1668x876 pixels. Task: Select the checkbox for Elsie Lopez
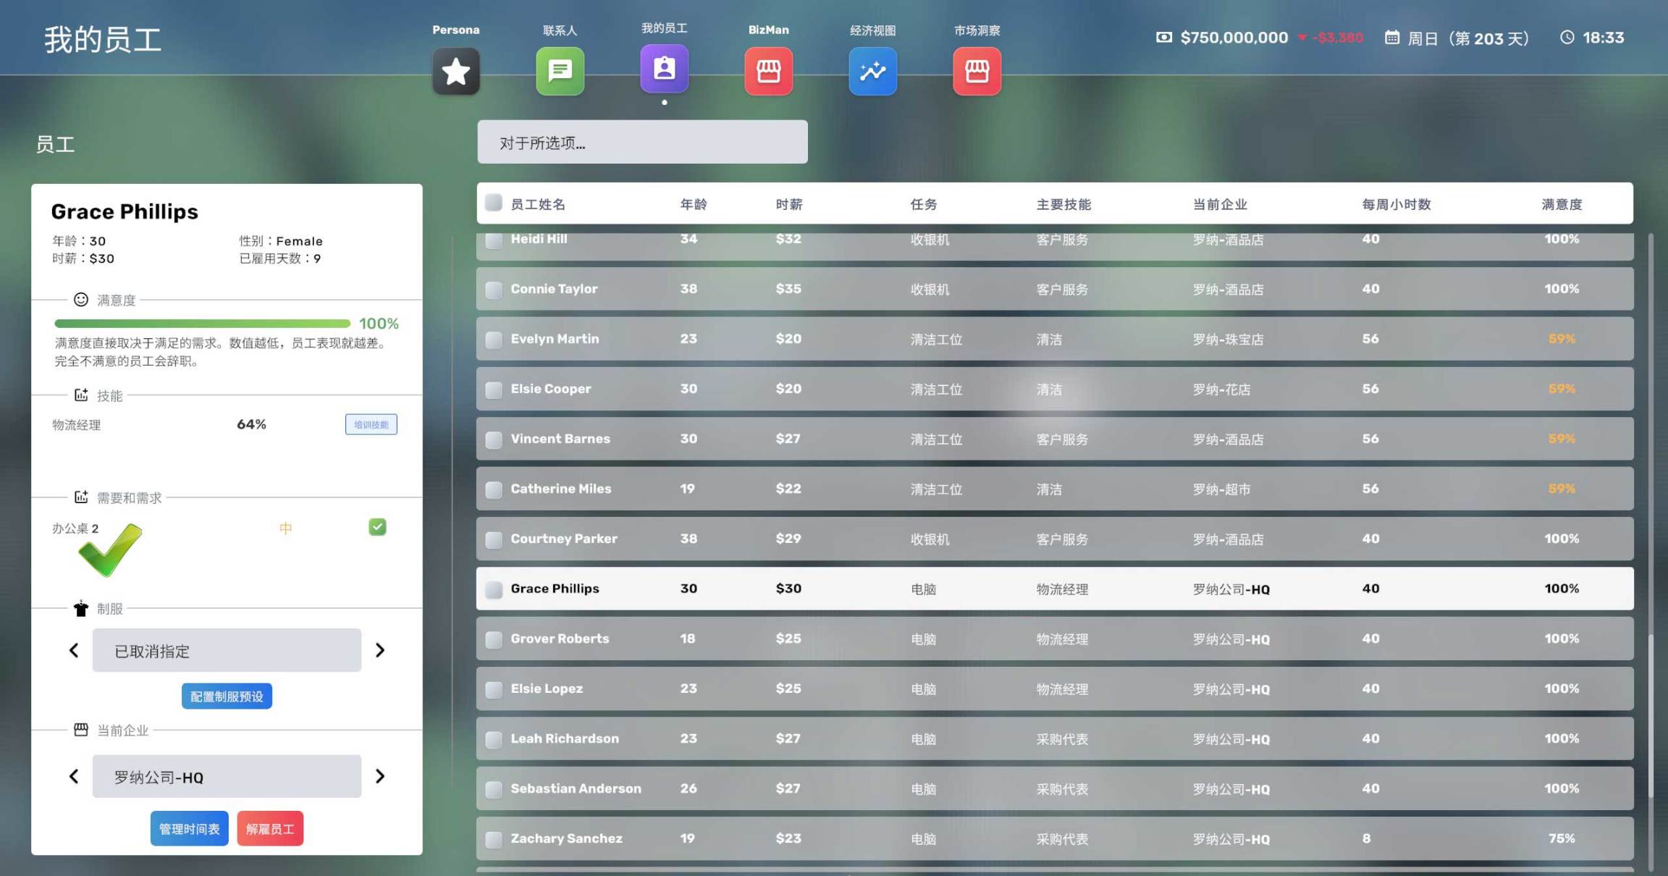pos(494,689)
